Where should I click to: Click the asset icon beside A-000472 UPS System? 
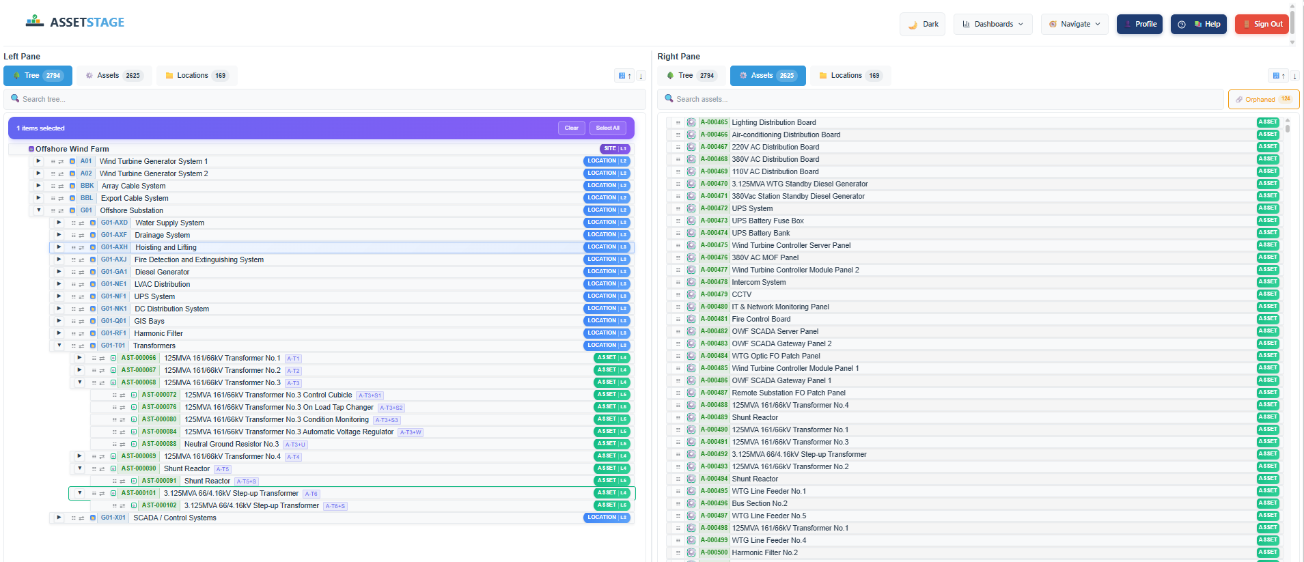[691, 209]
